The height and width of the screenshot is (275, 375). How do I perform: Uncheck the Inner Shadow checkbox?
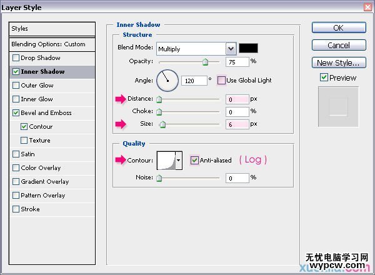point(16,71)
